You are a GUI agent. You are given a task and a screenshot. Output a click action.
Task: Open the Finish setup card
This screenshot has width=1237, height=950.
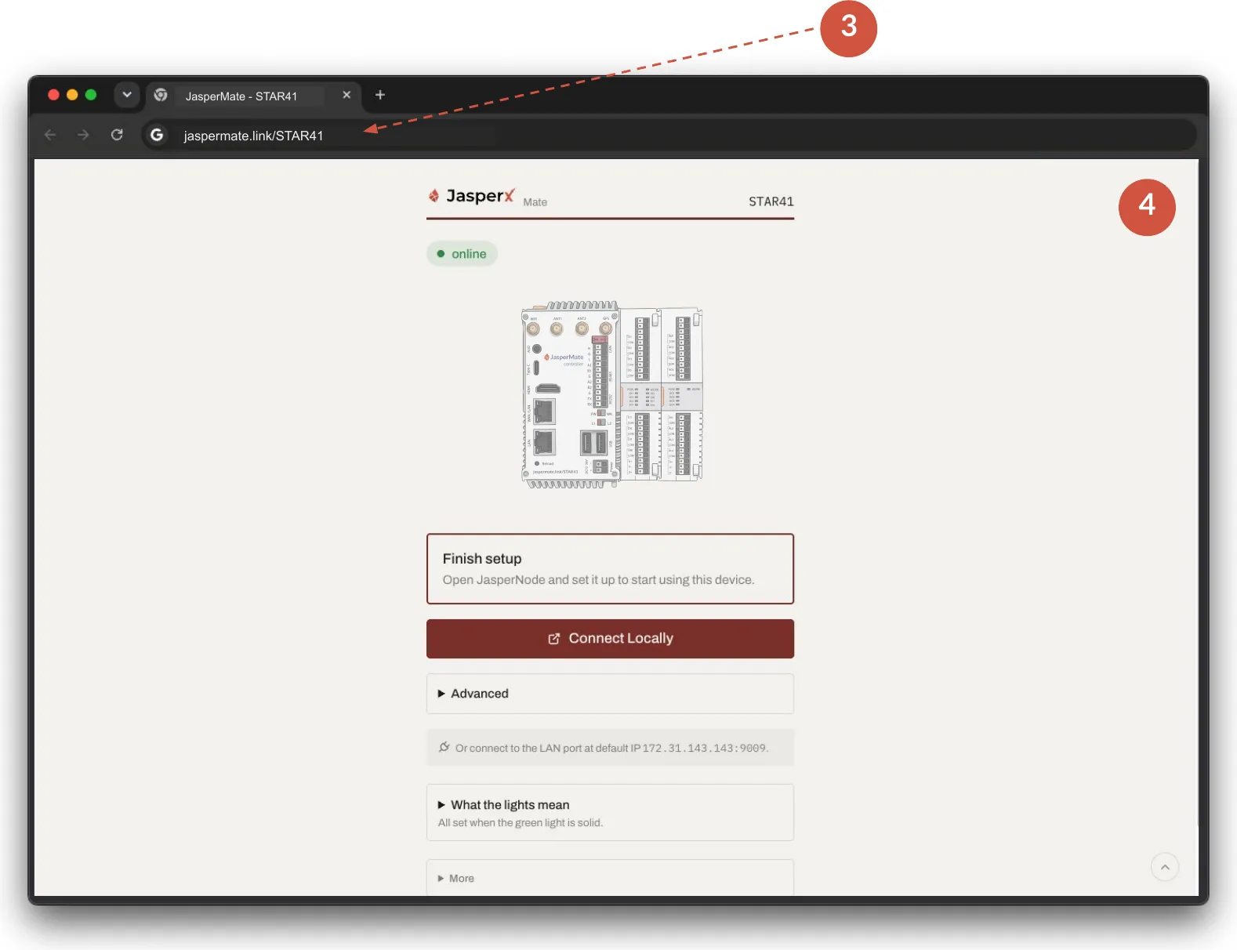click(x=610, y=569)
